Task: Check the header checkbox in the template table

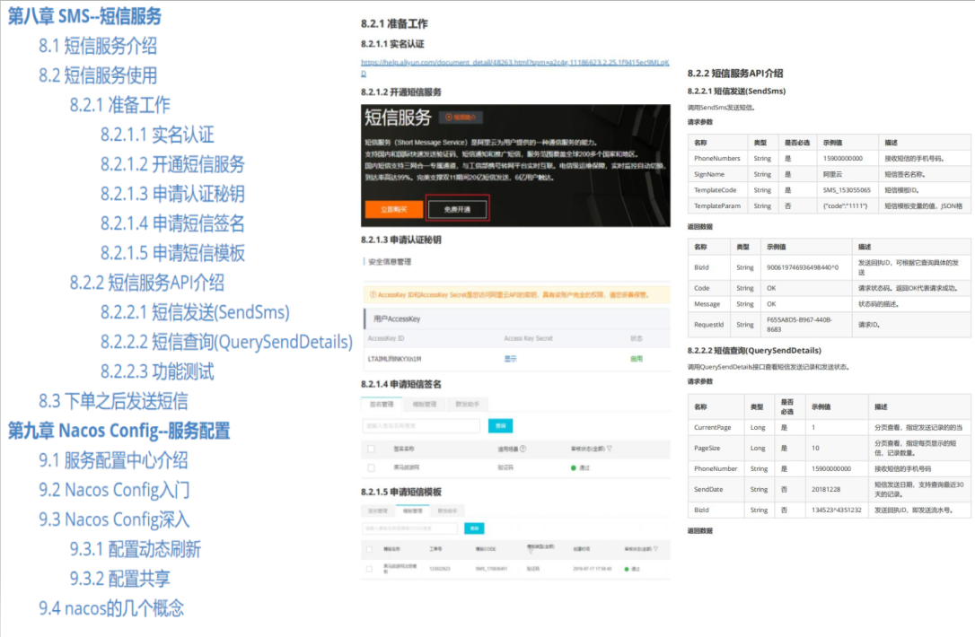Action: (369, 548)
